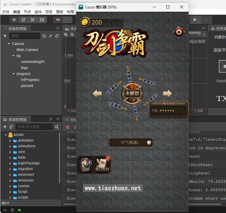Click the sync arrows icon in status bar
The height and width of the screenshot is (213, 226).
coord(5,210)
